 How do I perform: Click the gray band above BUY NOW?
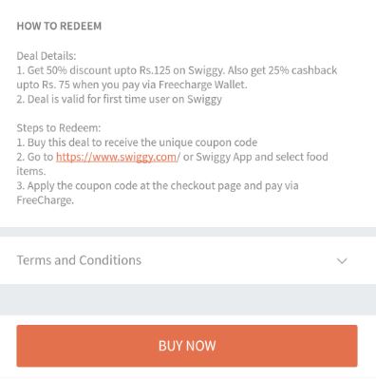(188, 299)
